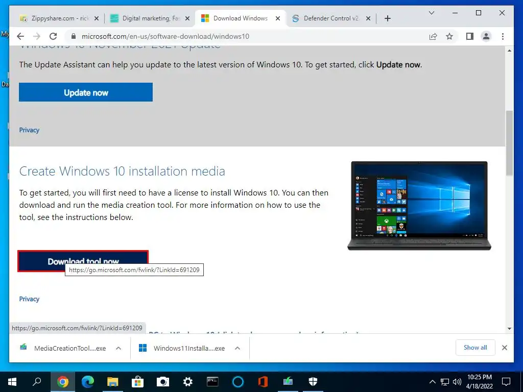Click the lock icon beside the URL
Screen dimensions: 523x392
pos(74,36)
